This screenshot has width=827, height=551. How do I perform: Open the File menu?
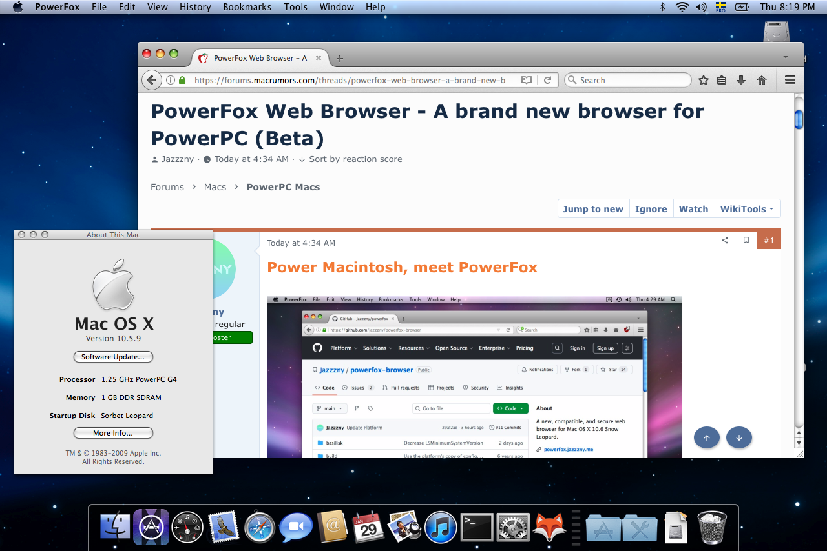[99, 7]
